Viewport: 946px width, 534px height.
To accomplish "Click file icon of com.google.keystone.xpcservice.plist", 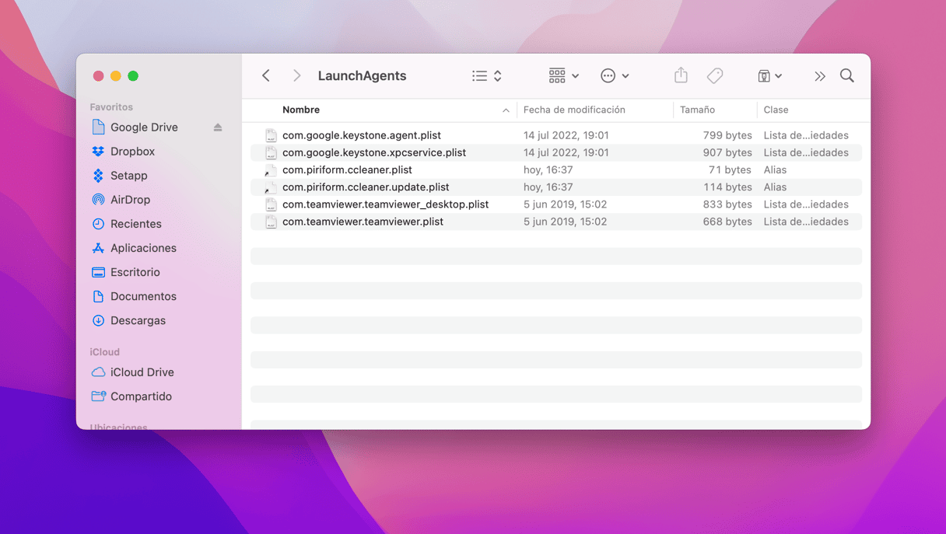I will [271, 152].
